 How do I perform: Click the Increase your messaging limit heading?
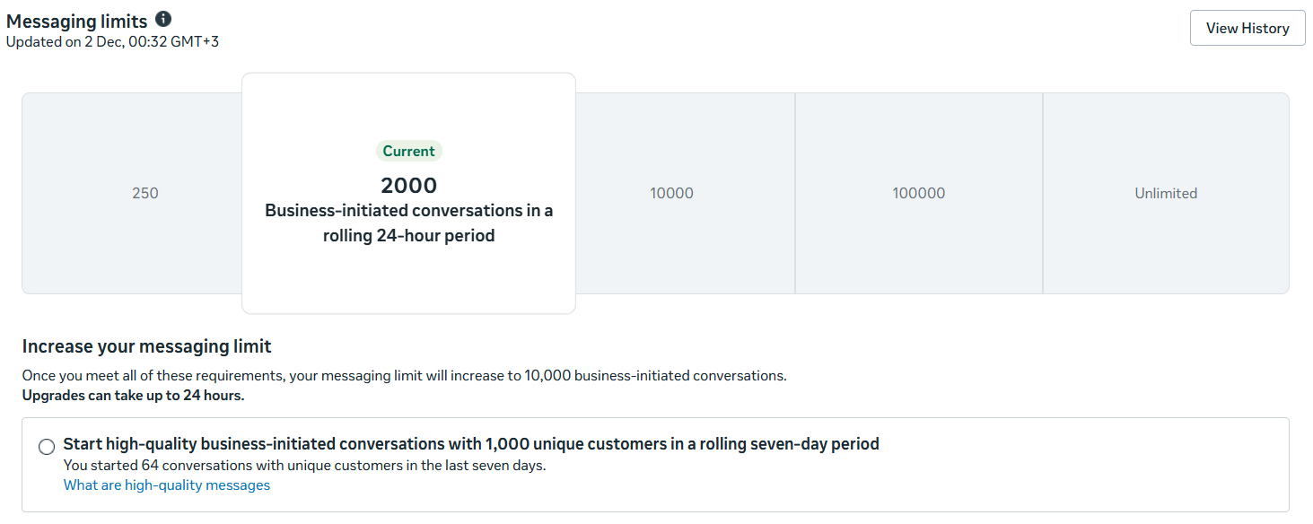click(146, 346)
